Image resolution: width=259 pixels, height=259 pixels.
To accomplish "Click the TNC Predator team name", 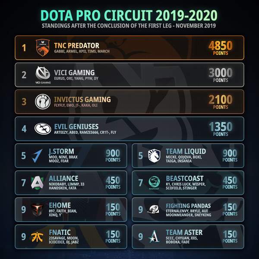I will pyautogui.click(x=77, y=45).
